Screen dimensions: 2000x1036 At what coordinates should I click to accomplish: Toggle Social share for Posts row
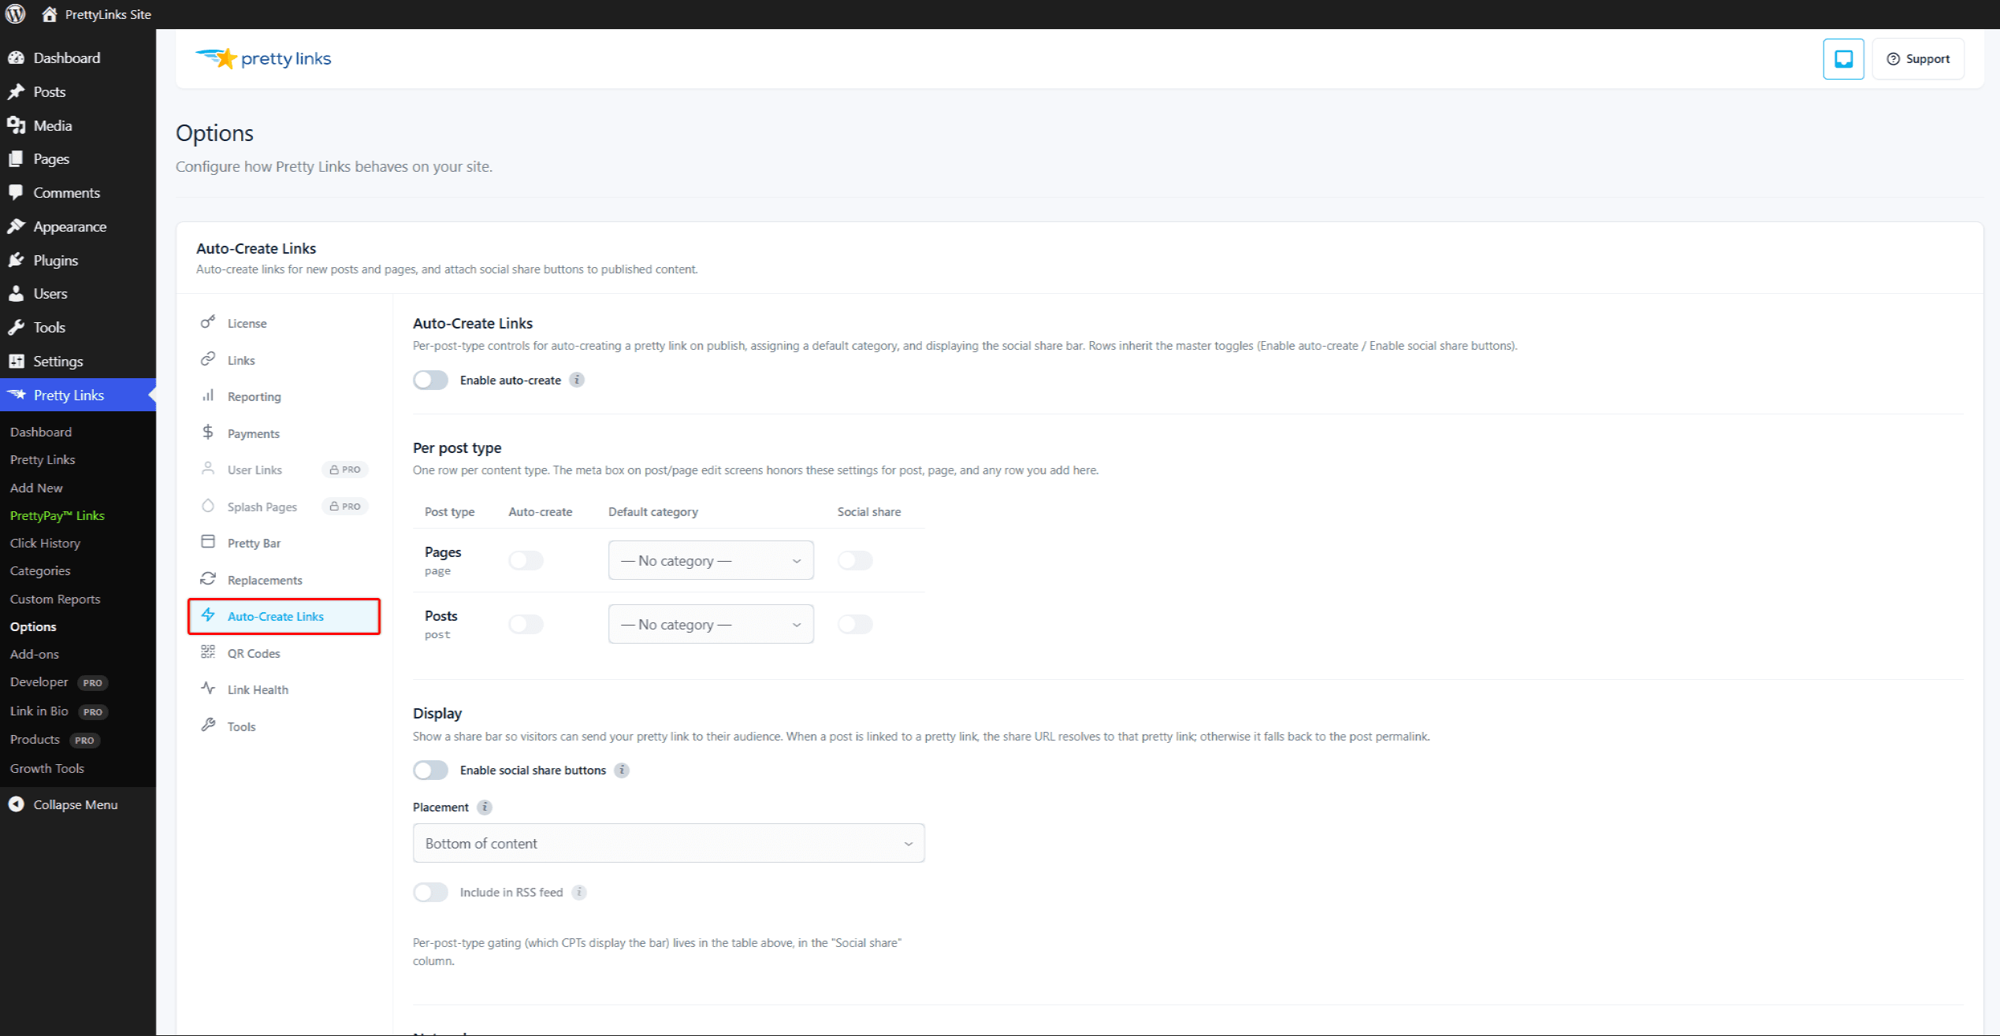[855, 624]
